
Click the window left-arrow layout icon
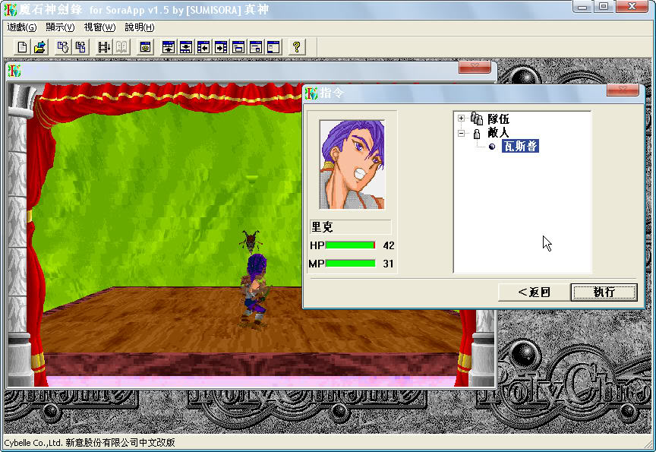(x=203, y=47)
